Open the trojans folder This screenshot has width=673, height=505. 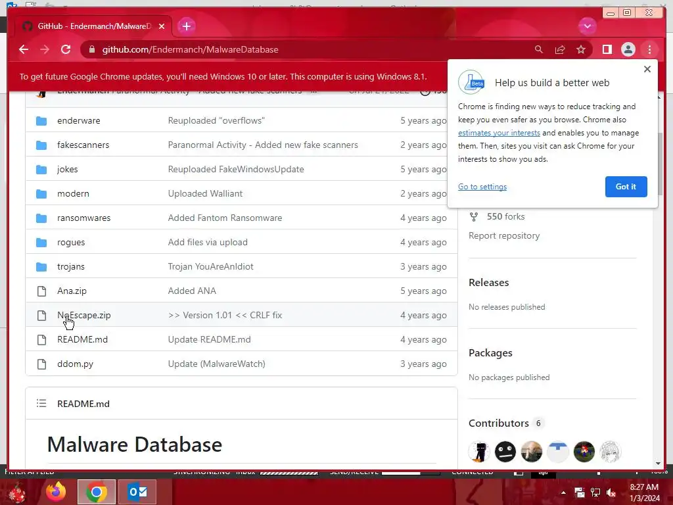[70, 266]
